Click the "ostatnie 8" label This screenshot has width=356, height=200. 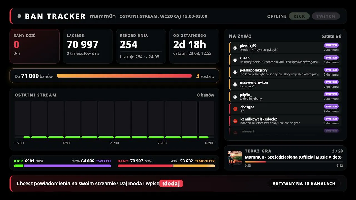(x=332, y=36)
